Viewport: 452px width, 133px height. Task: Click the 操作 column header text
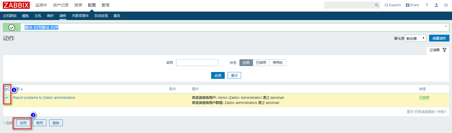click(x=195, y=89)
